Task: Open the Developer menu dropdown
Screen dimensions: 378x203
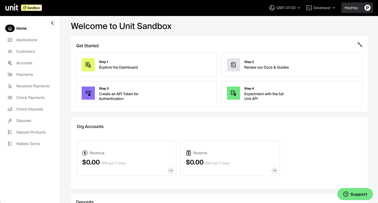Action: tap(321, 8)
